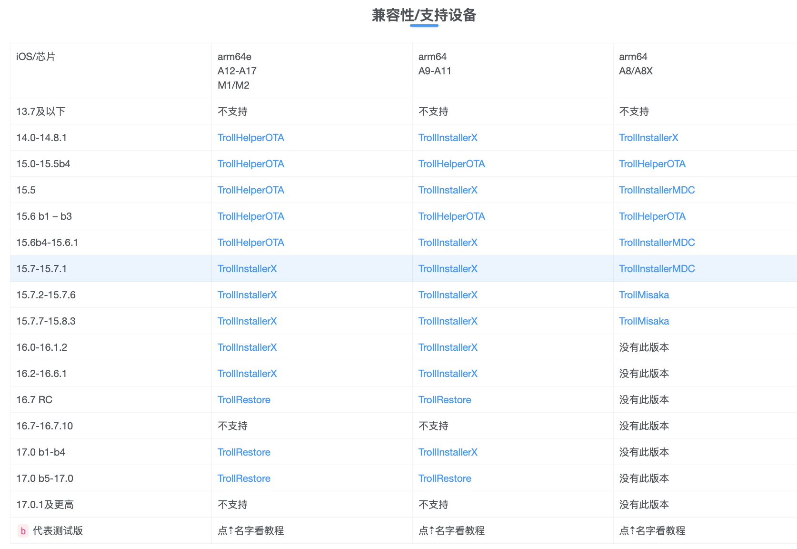Open TrollRestore for 17.0 b5-17.0 arm64e

tap(244, 478)
